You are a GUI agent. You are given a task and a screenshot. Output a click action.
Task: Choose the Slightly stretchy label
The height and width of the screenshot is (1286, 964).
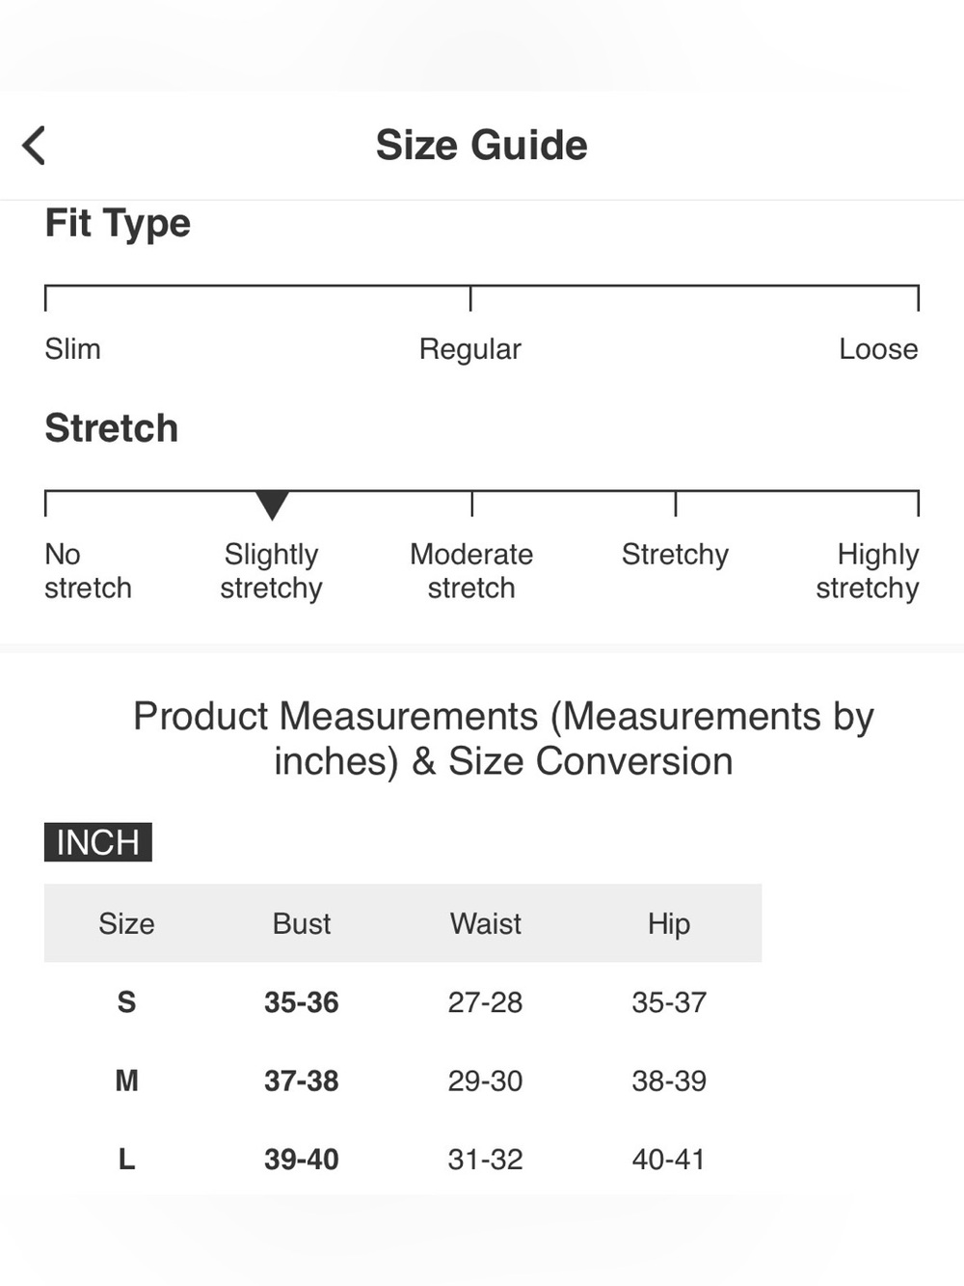pos(271,571)
